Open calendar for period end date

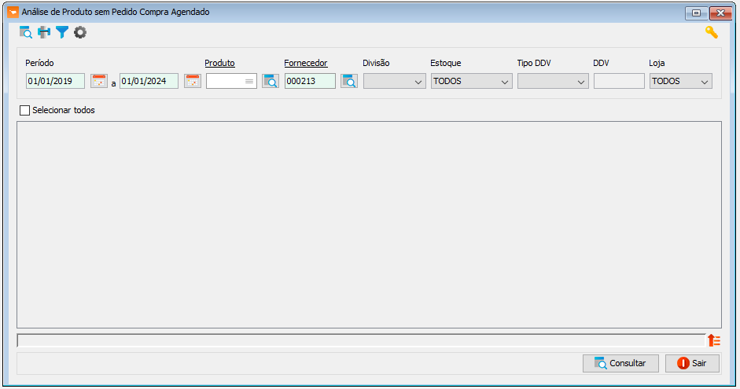pyautogui.click(x=193, y=81)
